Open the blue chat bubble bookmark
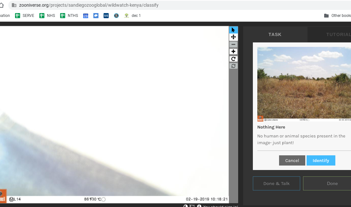This screenshot has height=207, width=351. (x=96, y=16)
